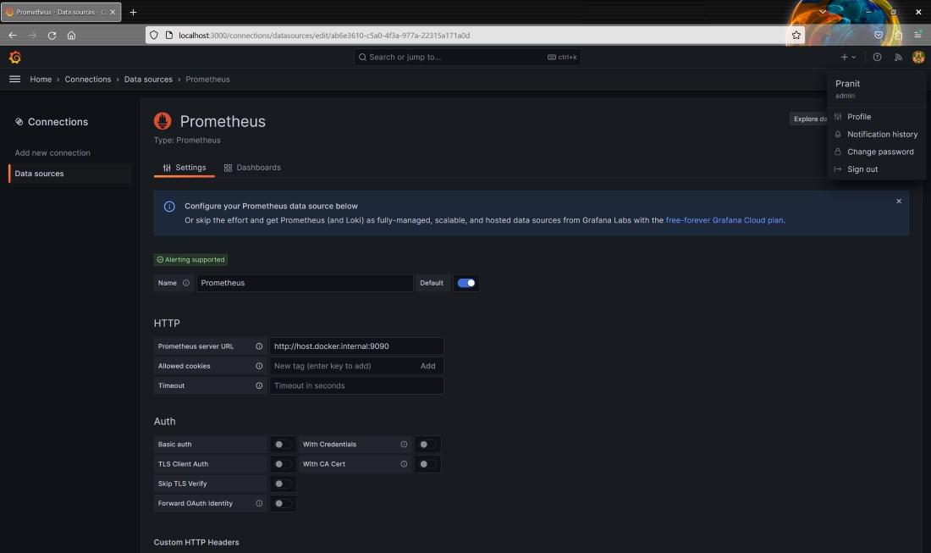Go to Home breadcrumb

(x=41, y=79)
